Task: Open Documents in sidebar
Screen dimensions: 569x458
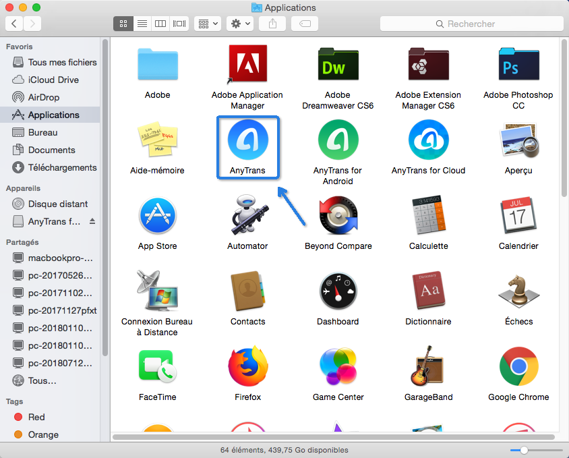Action: tap(50, 150)
